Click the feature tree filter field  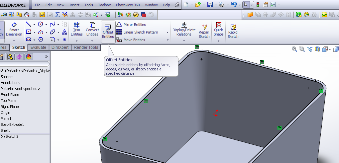coord(25,64)
